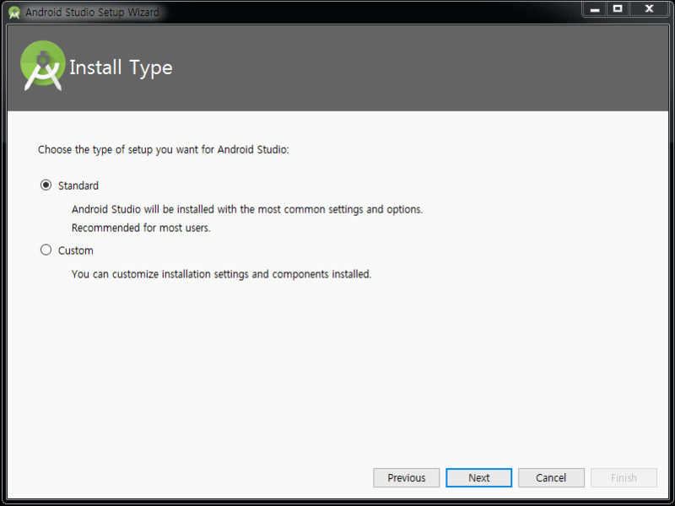Maximize the Setup Wizard window

618,9
